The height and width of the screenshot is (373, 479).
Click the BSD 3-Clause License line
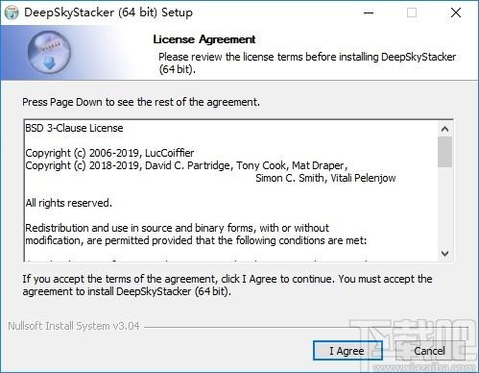click(74, 128)
